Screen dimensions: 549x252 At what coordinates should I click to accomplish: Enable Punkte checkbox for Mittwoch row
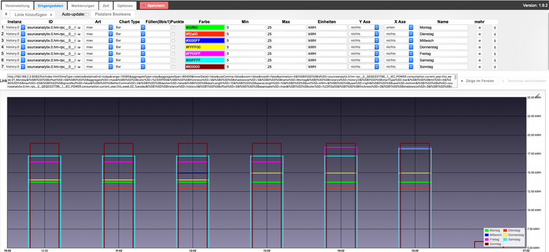click(173, 40)
